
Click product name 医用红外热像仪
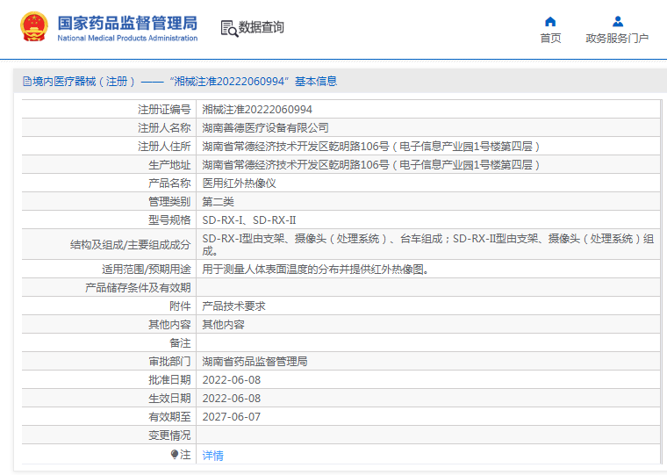point(239,183)
